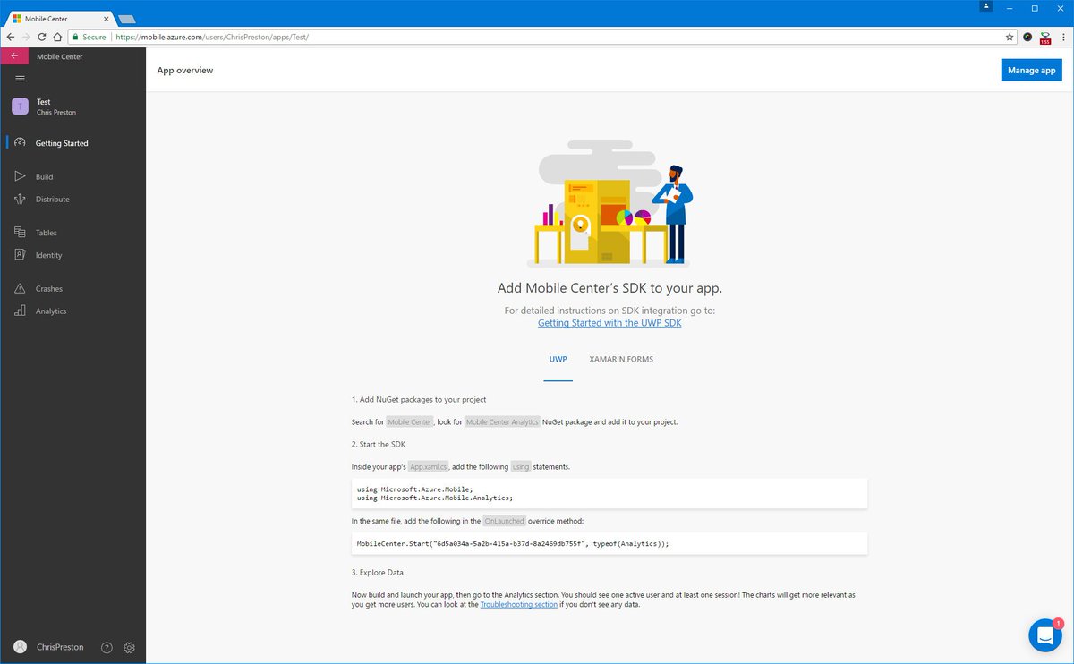Click the browser forward button
Screen dimensions: 1074x664
click(x=26, y=37)
